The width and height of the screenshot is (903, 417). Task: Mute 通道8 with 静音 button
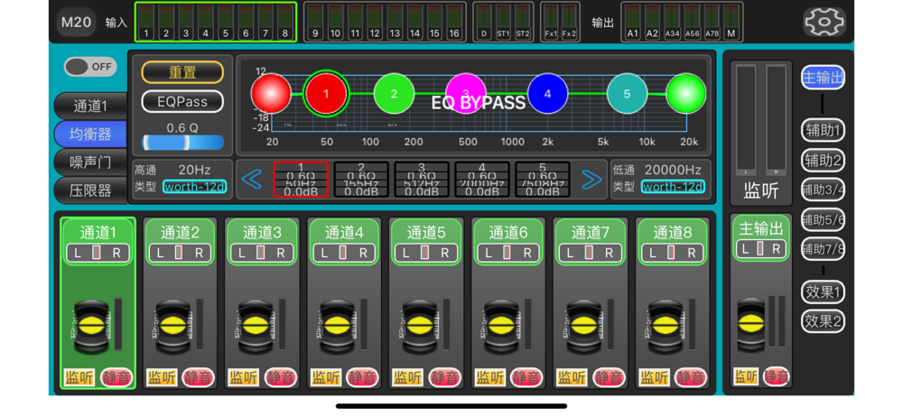[691, 378]
